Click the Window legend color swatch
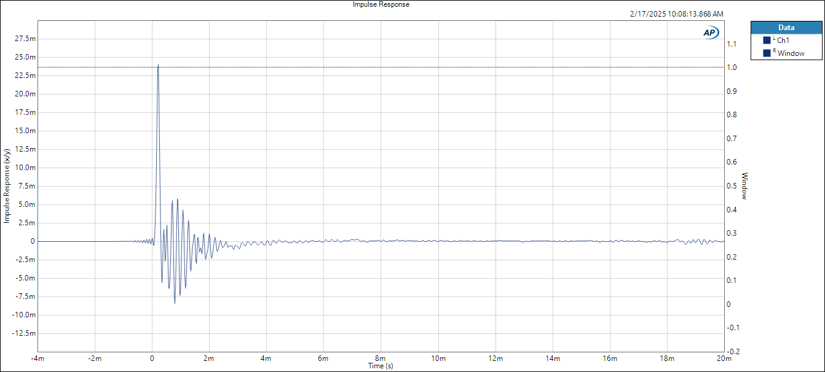Viewport: 825px width, 372px height. (767, 53)
